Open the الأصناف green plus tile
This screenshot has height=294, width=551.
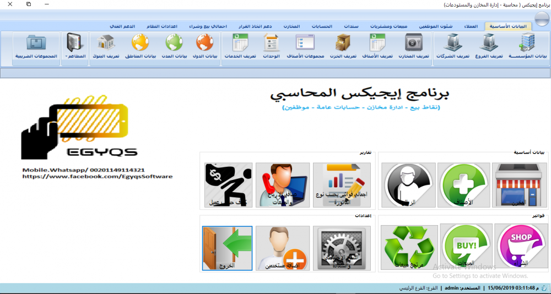[465, 185]
